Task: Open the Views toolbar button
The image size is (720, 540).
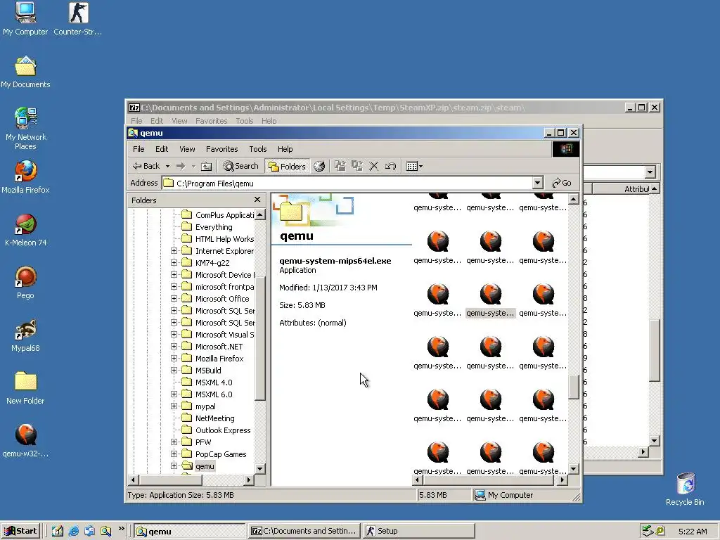Action: (x=414, y=166)
